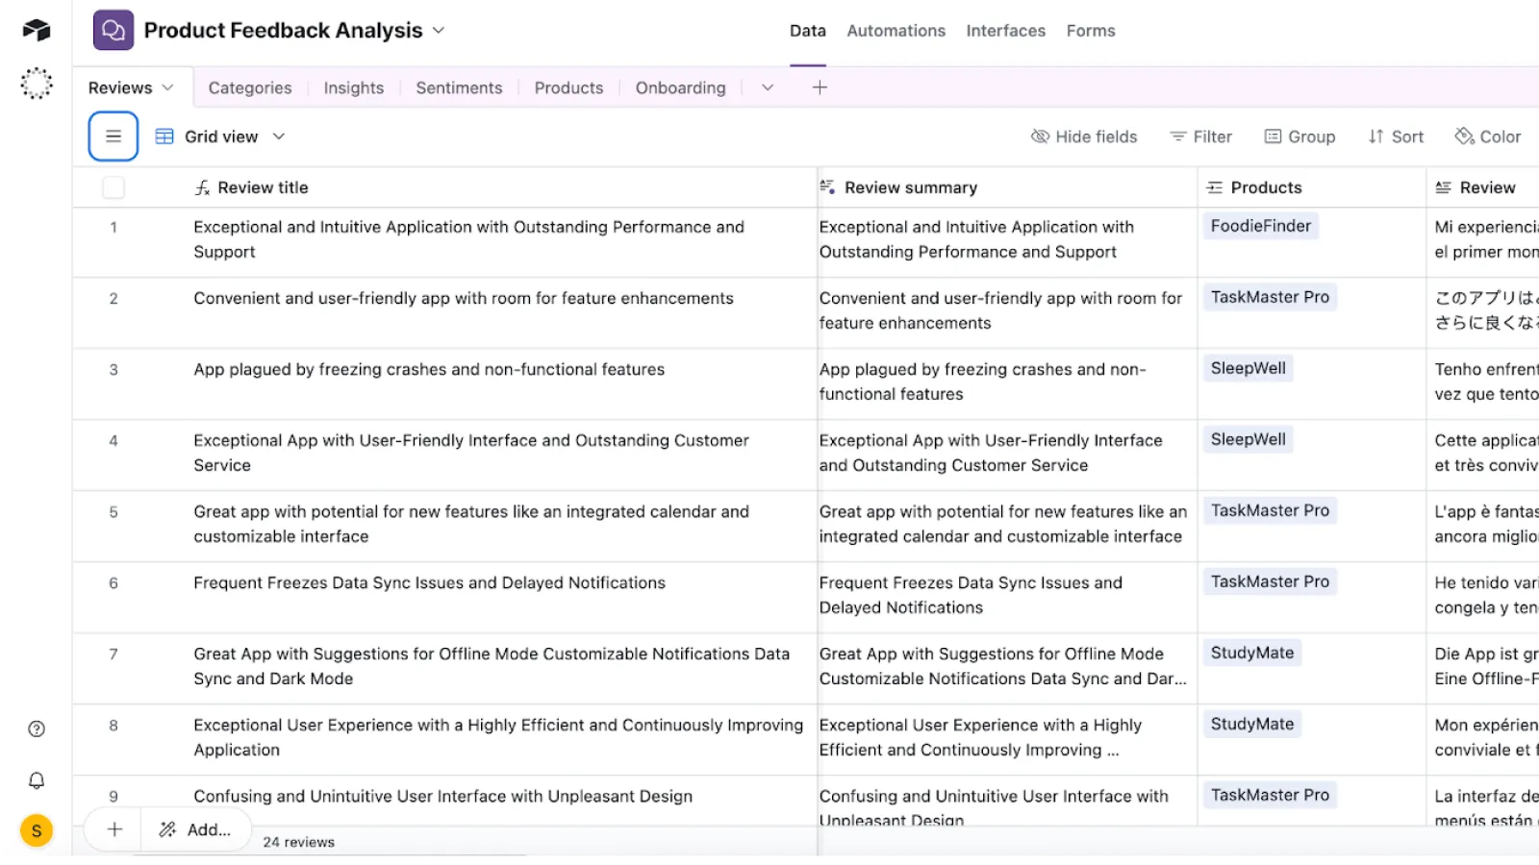Toggle the select-all checkbox in header row
This screenshot has width=1539, height=865.
(x=114, y=188)
